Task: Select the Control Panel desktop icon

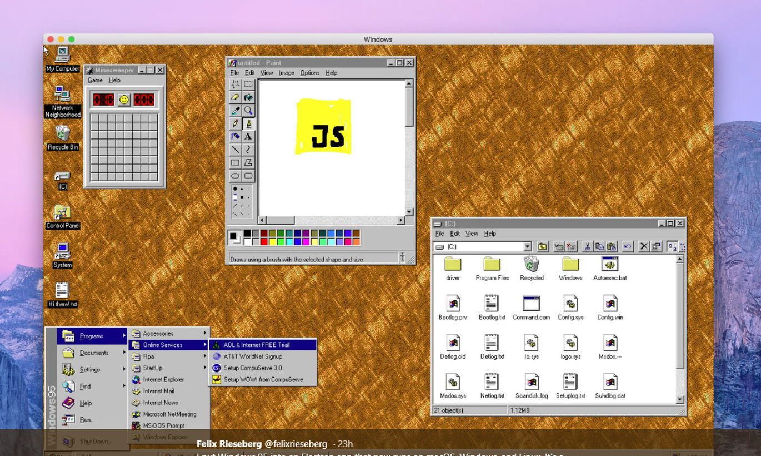Action: [63, 217]
